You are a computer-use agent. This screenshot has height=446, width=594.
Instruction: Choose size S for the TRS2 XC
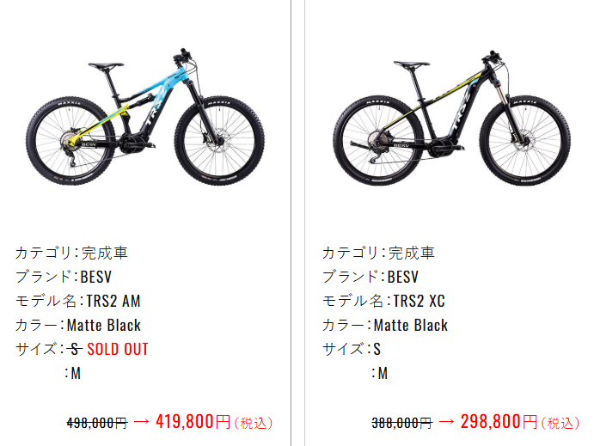377,349
